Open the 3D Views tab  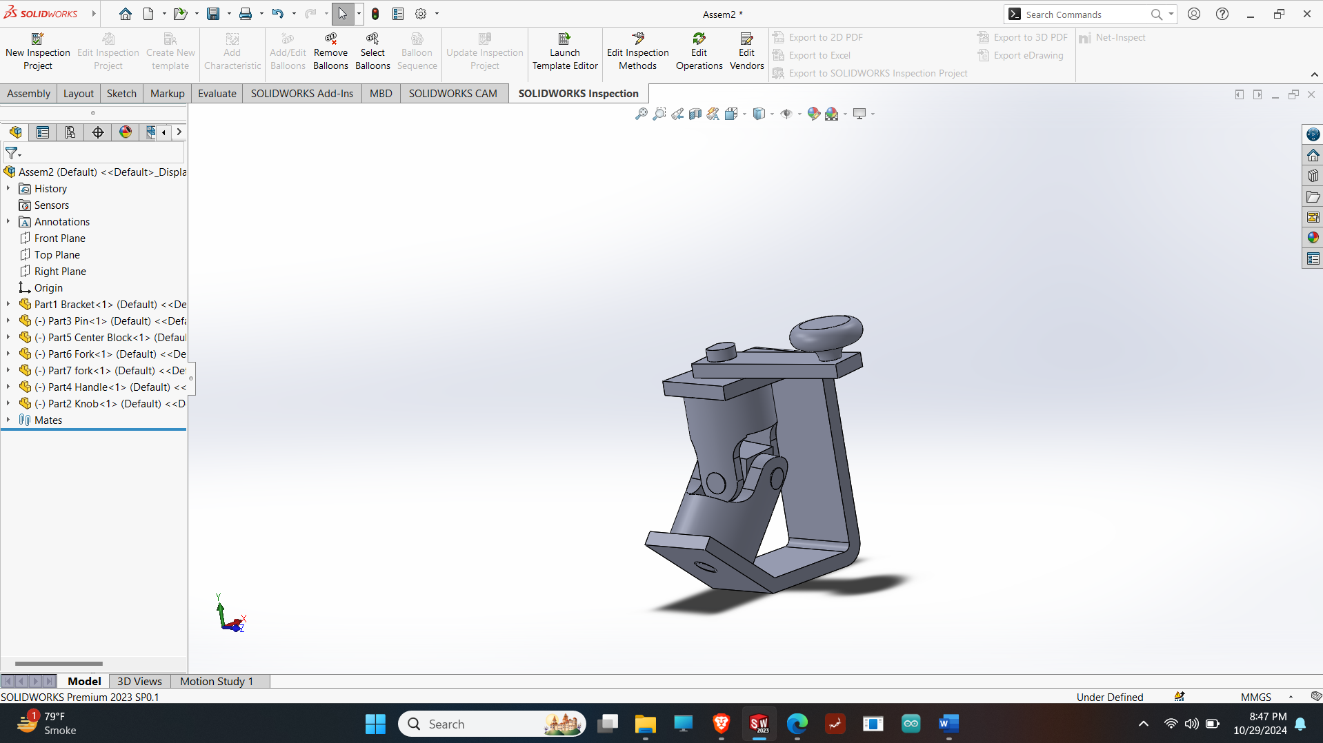(139, 681)
